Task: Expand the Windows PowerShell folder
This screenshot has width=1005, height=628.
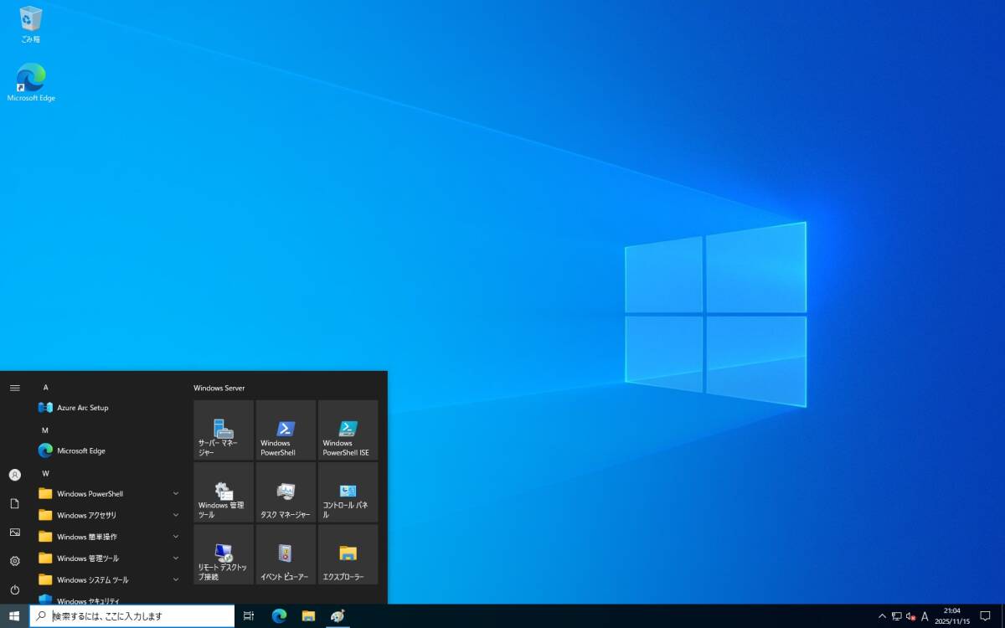Action: [x=109, y=494]
